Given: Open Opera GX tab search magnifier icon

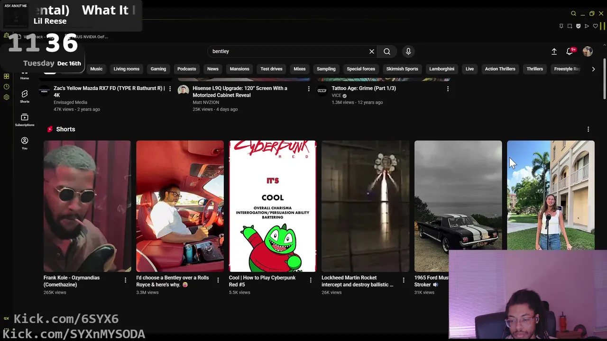Looking at the screenshot, I should [x=573, y=14].
